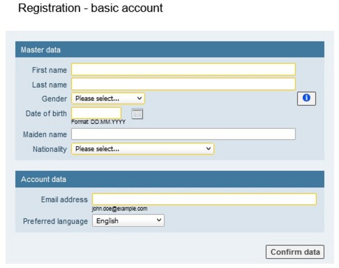
Task: Click the Confirm data button
Action: (x=295, y=252)
